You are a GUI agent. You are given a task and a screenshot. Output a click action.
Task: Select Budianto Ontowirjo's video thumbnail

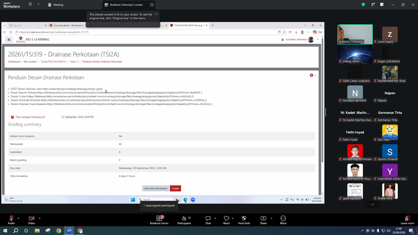355,34
